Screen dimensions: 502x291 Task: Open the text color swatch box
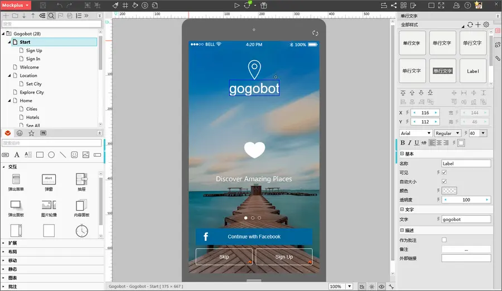[x=461, y=143]
